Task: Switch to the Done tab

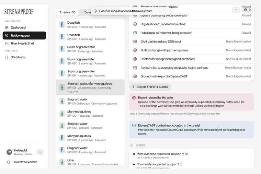Action: point(87,12)
